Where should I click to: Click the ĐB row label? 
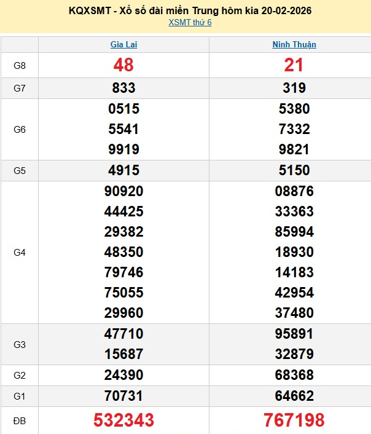(x=20, y=420)
